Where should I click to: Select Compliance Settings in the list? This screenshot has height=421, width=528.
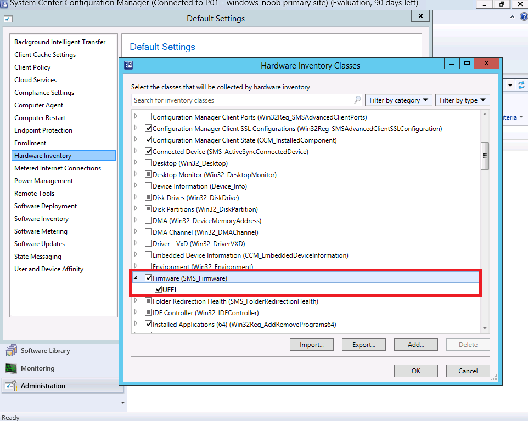44,93
